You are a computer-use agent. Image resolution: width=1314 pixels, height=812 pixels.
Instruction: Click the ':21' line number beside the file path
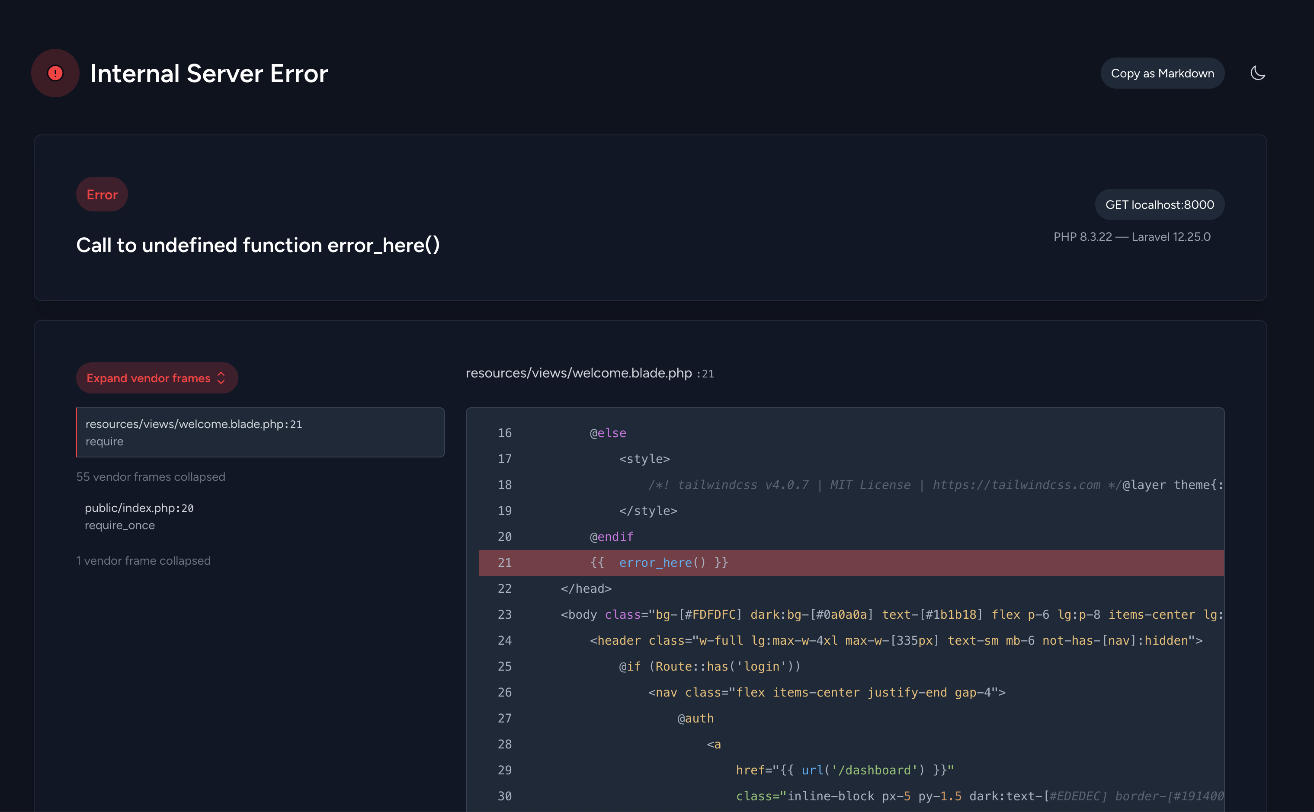[x=705, y=374]
